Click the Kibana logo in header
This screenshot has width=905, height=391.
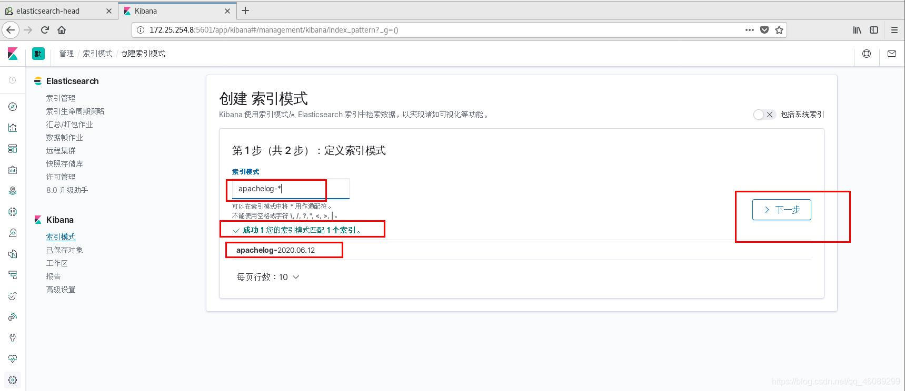(13, 54)
